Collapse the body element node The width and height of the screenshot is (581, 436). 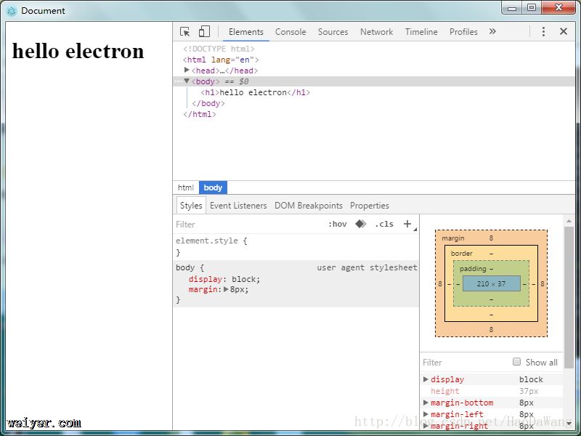187,81
